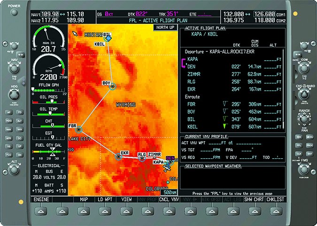Select the ENGINE softkey label

41,200
